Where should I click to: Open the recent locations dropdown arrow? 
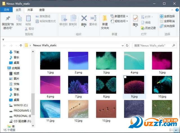(x=16, y=46)
